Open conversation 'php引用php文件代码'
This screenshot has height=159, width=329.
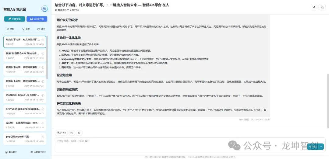coord(25,139)
